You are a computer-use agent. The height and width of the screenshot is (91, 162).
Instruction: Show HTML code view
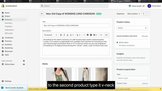(x=106, y=35)
